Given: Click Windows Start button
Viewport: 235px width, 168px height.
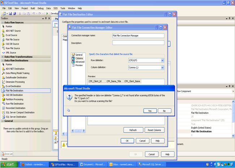Looking at the screenshot, I should click(x=9, y=164).
